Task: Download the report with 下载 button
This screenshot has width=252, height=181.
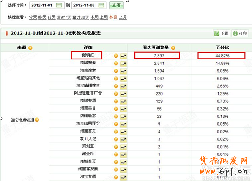Action: coord(221,33)
